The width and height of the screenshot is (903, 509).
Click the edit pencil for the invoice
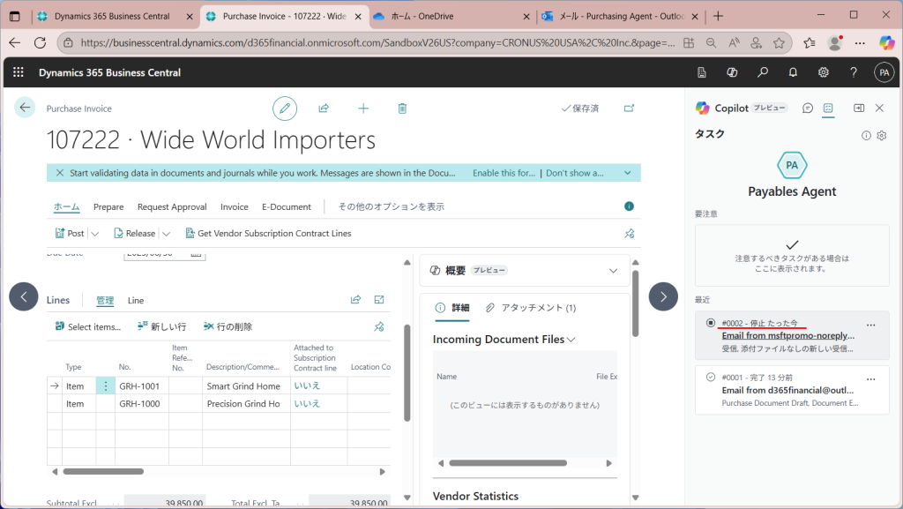[285, 109]
